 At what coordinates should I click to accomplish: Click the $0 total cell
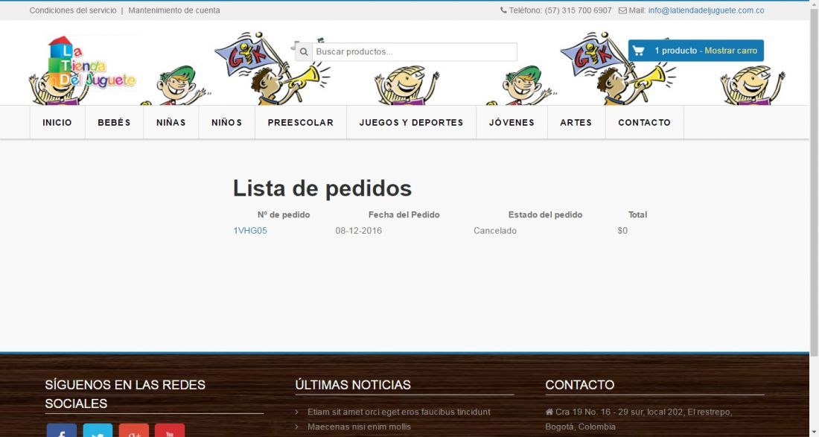tap(622, 231)
